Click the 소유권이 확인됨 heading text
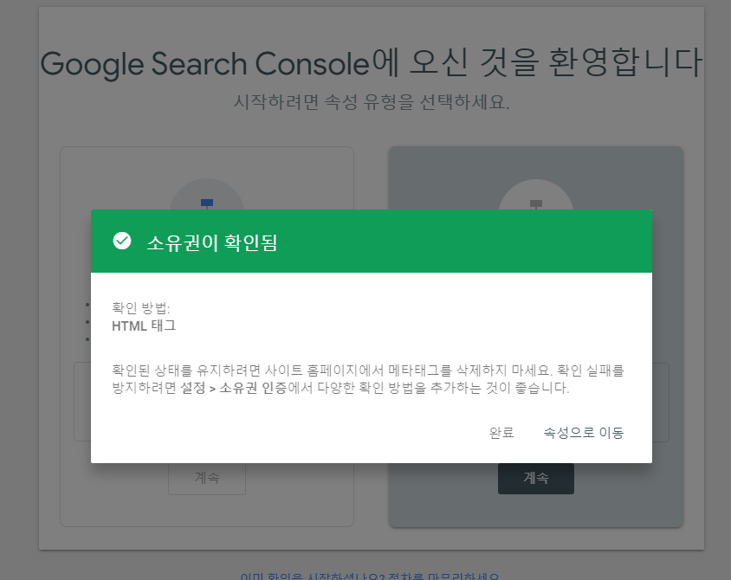The height and width of the screenshot is (580, 731). coord(212,242)
